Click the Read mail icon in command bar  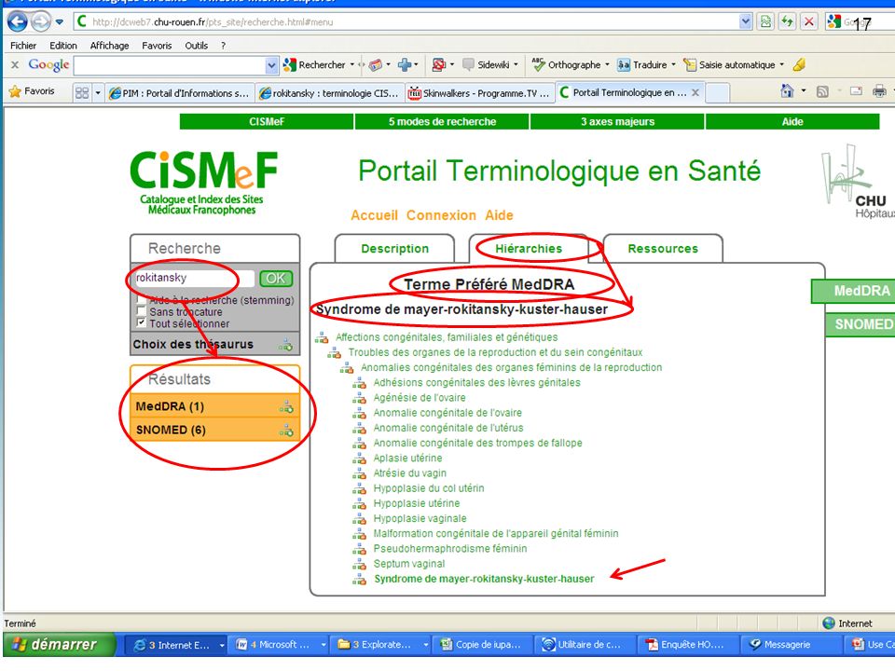[856, 90]
